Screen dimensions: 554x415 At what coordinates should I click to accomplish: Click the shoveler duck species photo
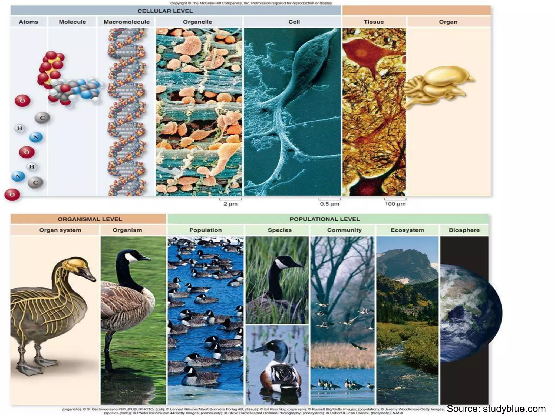[x=277, y=364]
